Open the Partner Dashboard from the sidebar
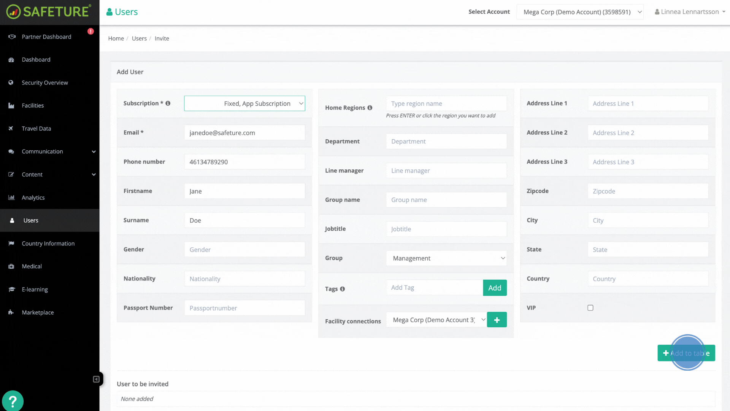The width and height of the screenshot is (730, 411). [46, 37]
